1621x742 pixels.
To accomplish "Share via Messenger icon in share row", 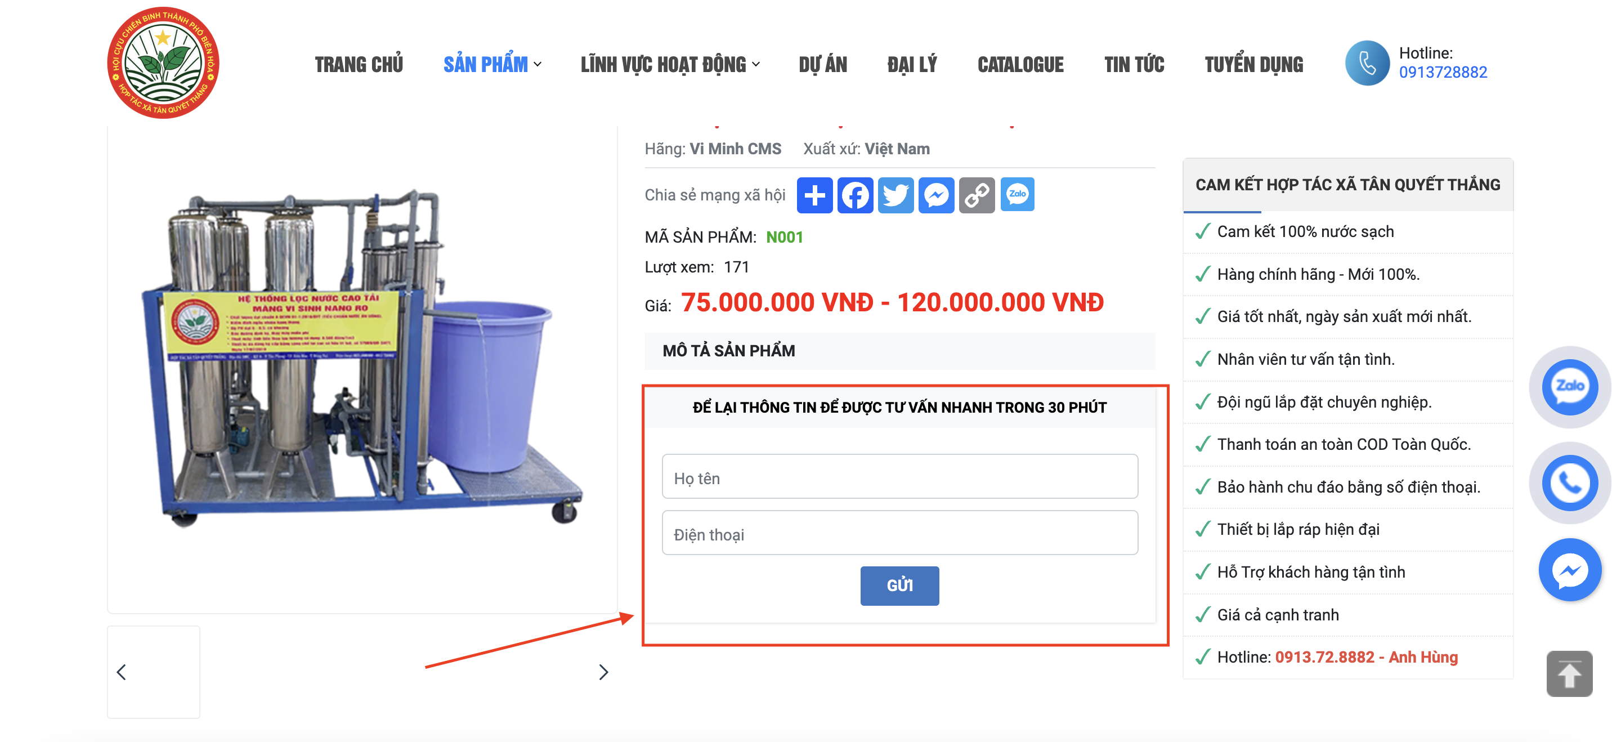I will click(x=935, y=195).
